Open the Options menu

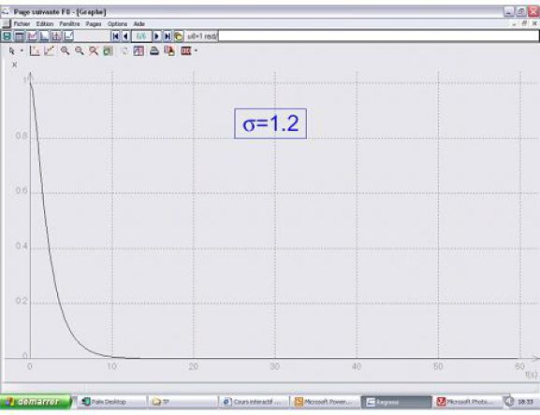(x=117, y=23)
